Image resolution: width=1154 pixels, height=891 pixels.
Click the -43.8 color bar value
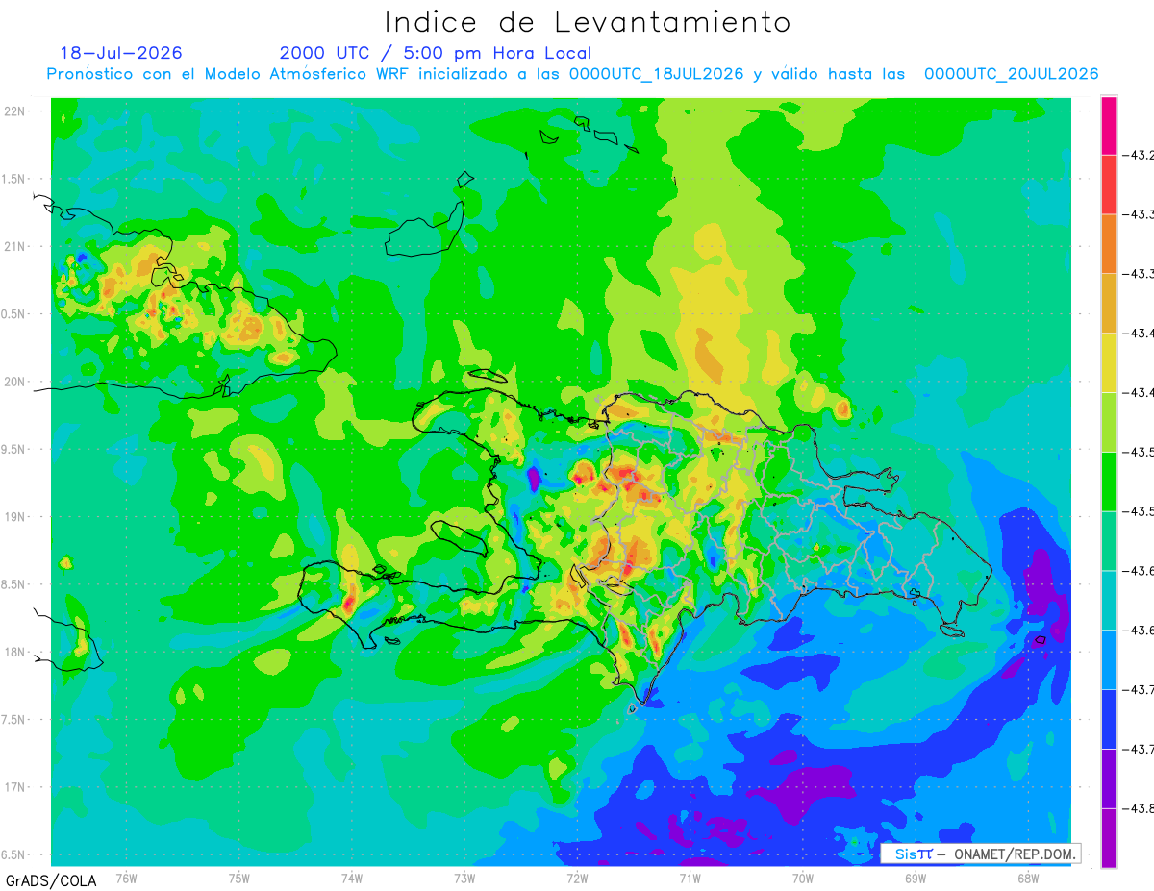coord(1140,808)
